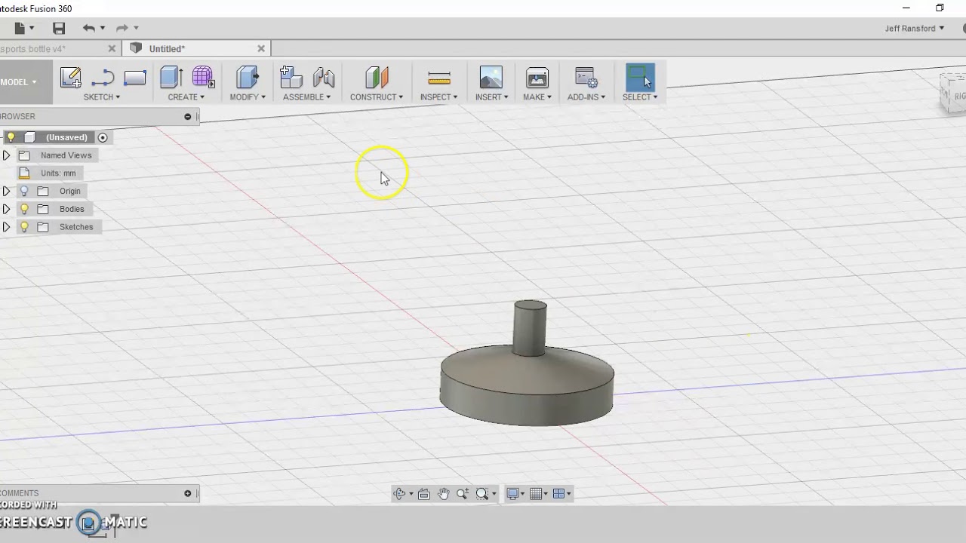Image resolution: width=966 pixels, height=543 pixels.
Task: Click the Orbit navigation icon
Action: point(400,493)
